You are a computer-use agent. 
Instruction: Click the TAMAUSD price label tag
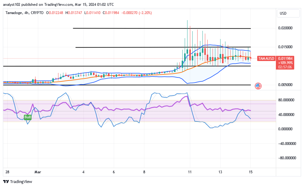(x=266, y=58)
